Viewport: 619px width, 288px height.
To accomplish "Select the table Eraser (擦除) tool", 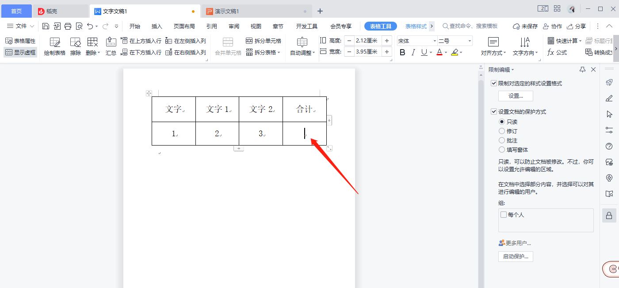I will 76,47.
